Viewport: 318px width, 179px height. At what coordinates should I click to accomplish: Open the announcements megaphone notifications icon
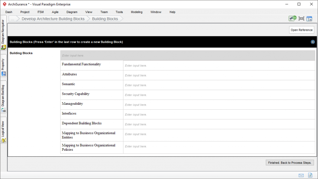292,19
